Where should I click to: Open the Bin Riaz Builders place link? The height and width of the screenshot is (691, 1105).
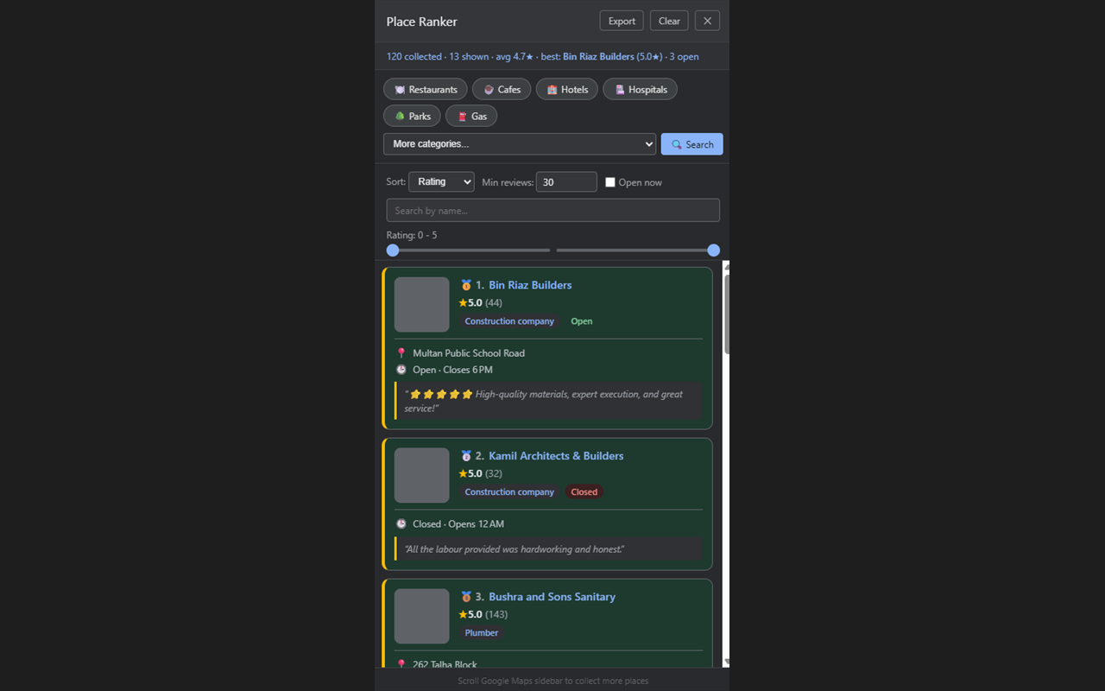pos(530,285)
